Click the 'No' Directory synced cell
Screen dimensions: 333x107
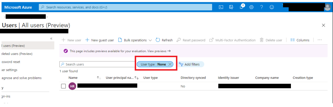(x=183, y=86)
